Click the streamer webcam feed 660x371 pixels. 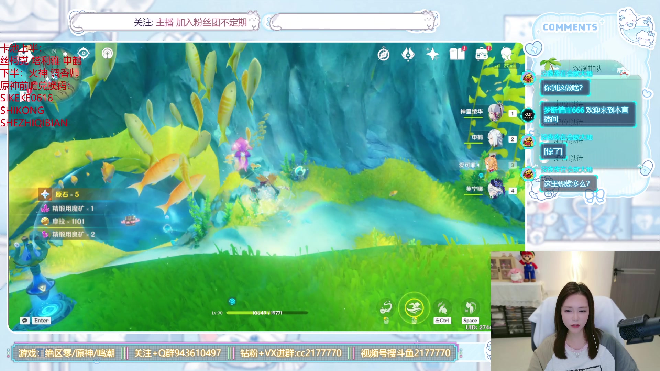point(575,311)
